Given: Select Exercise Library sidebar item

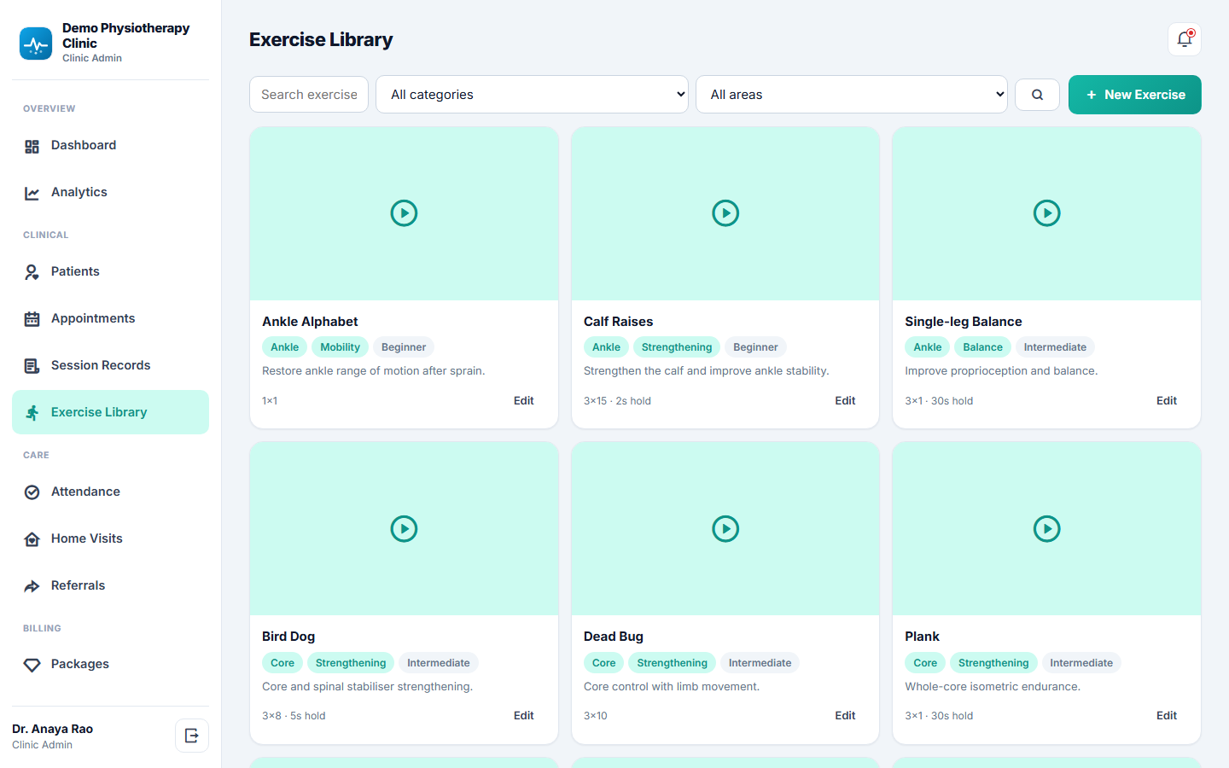Looking at the screenshot, I should [x=110, y=412].
